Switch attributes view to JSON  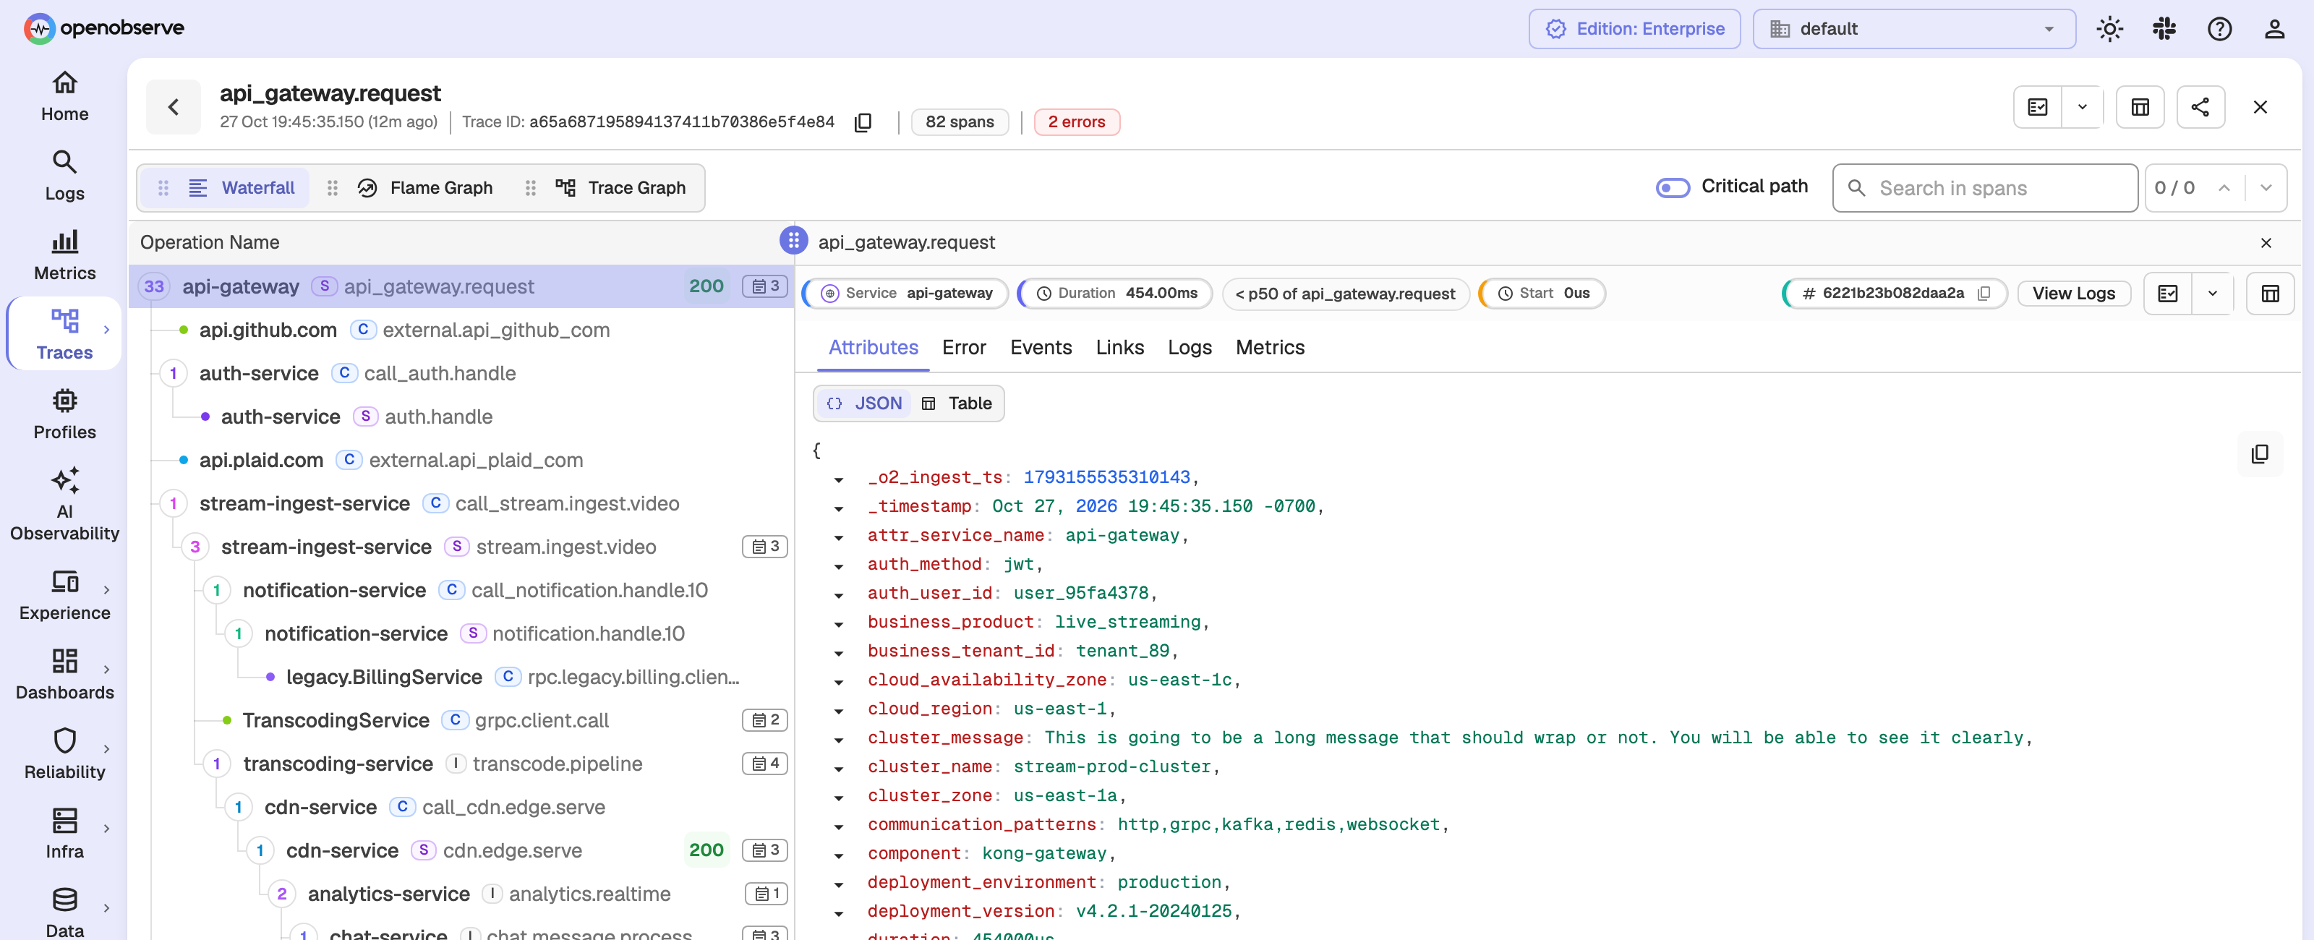864,403
